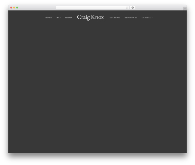Open the Contact page

click(147, 18)
